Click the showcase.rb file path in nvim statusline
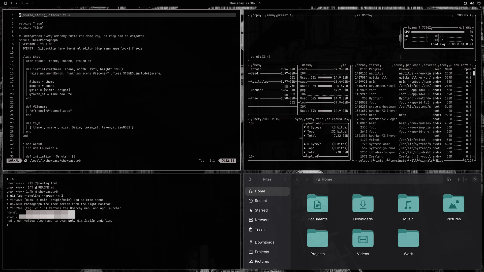The width and height of the screenshot is (484, 272). pos(55,161)
